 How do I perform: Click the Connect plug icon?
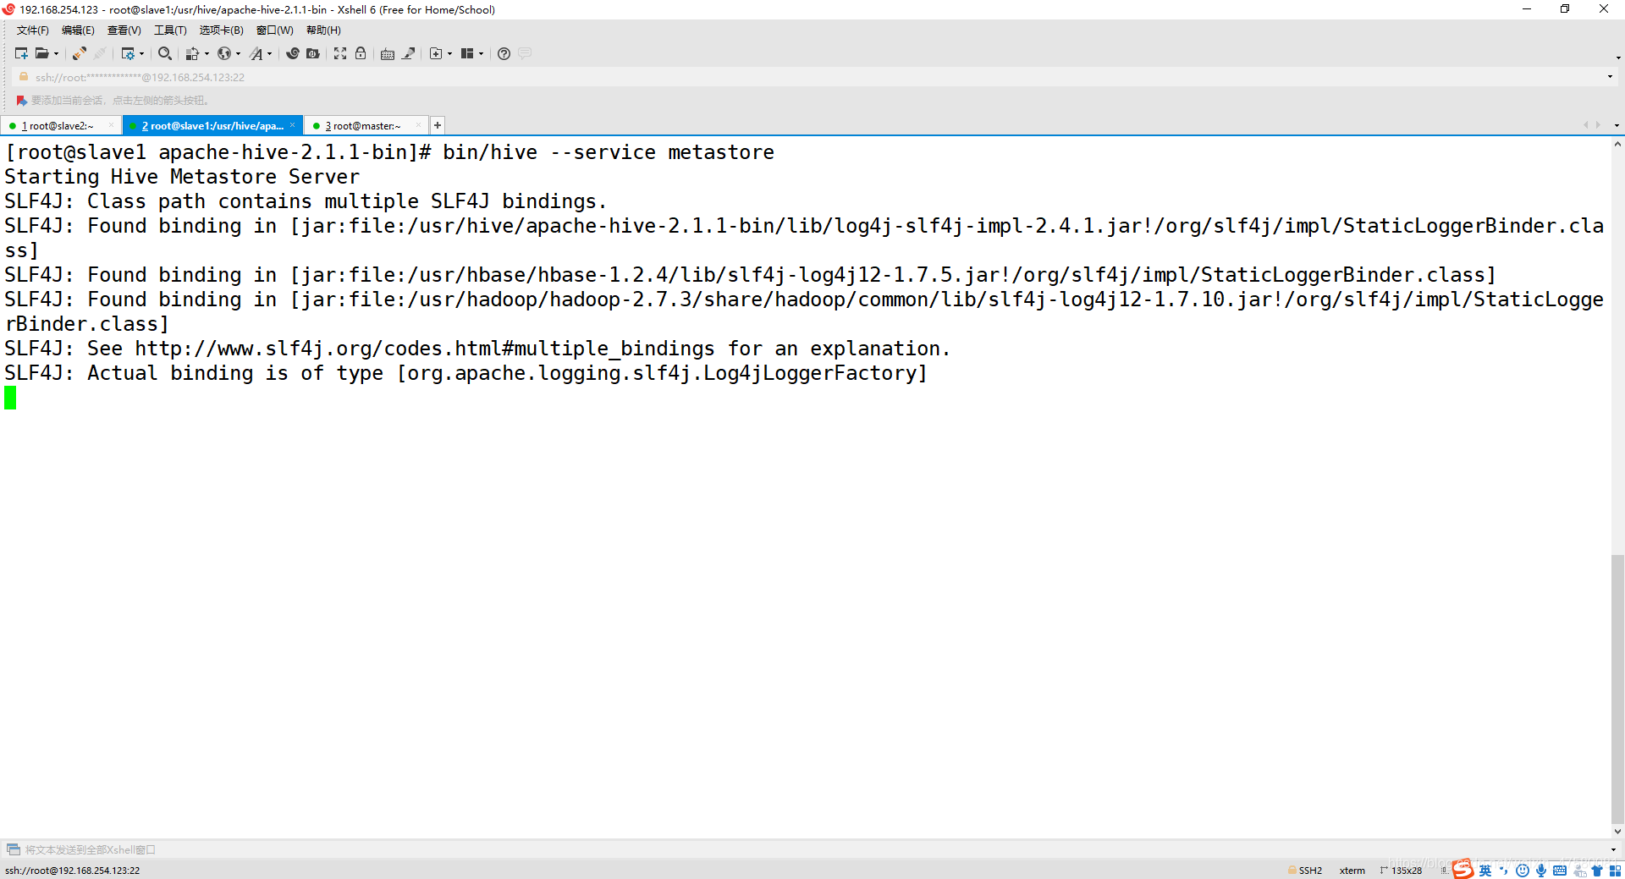pos(79,53)
